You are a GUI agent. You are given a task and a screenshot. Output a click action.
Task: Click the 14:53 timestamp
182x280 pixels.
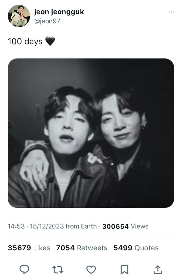click(x=16, y=226)
